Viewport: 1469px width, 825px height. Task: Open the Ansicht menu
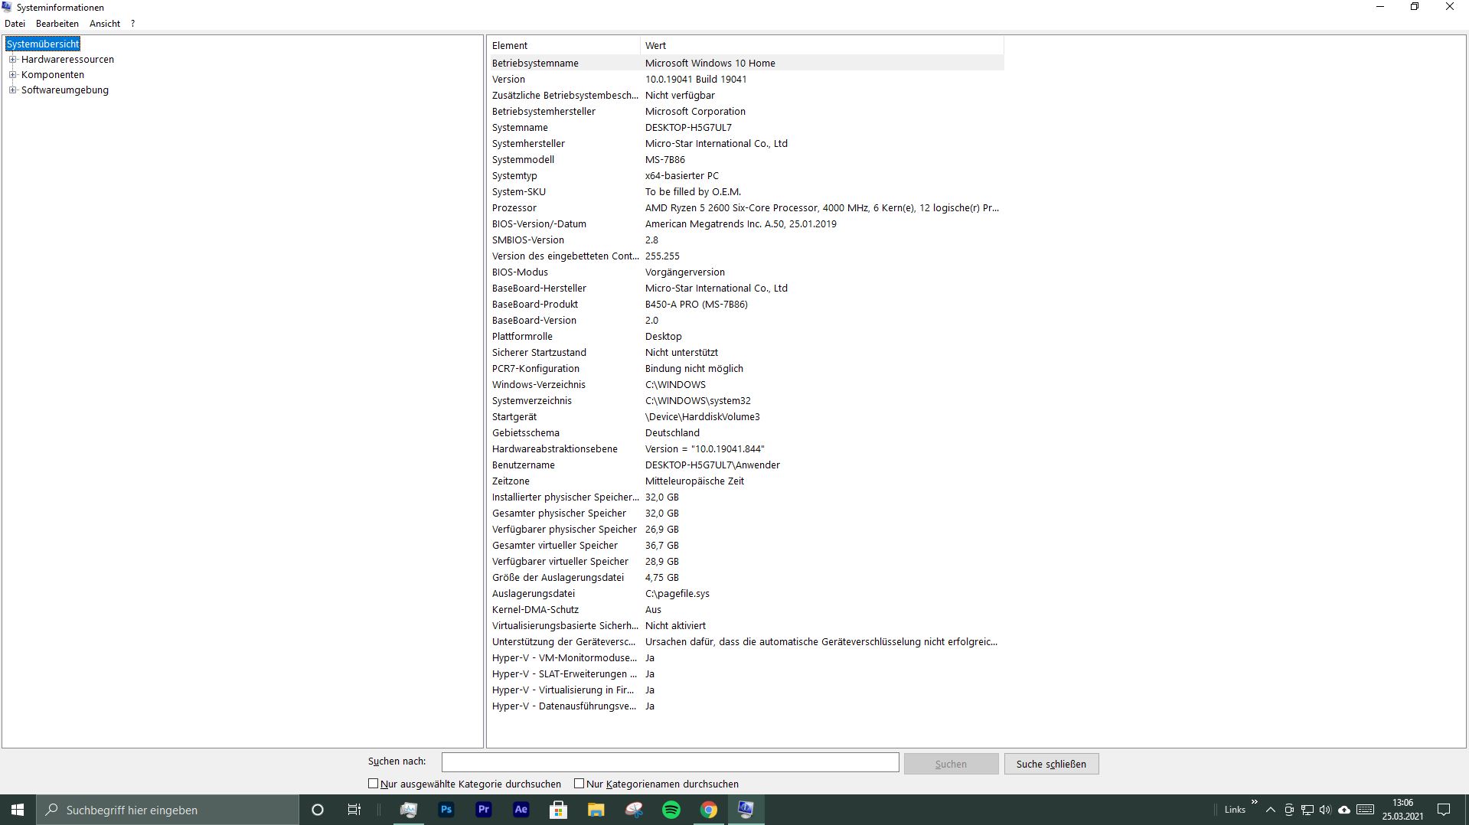tap(105, 24)
